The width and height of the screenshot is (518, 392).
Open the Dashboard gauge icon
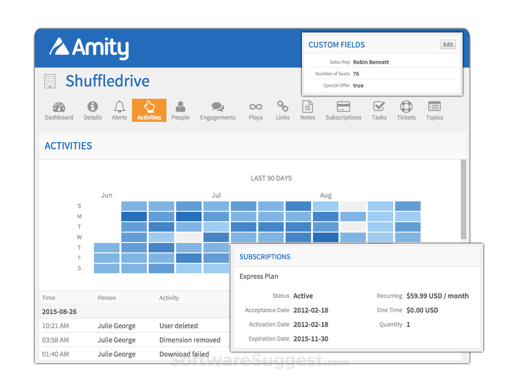pyautogui.click(x=59, y=107)
